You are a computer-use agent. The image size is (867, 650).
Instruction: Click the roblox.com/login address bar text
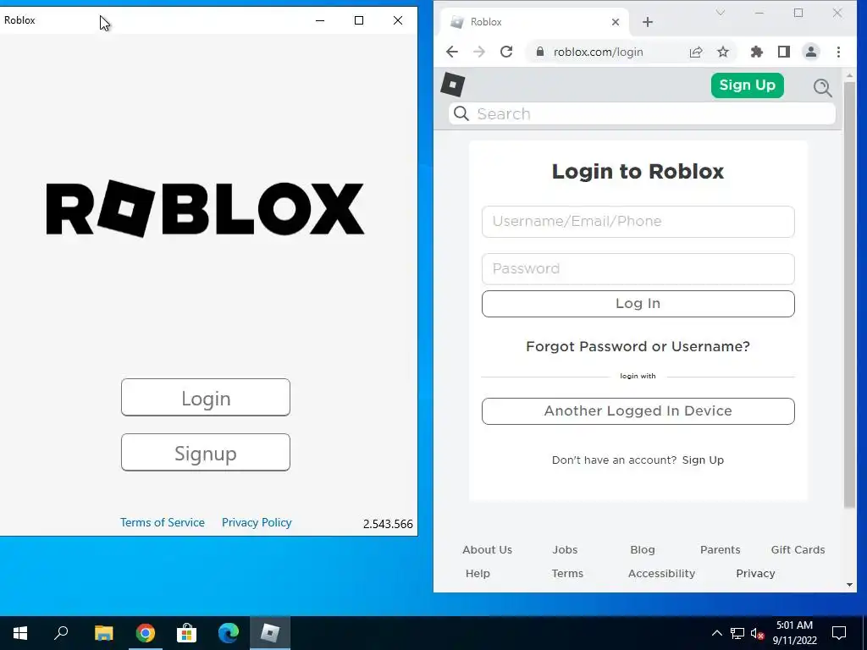(x=599, y=52)
